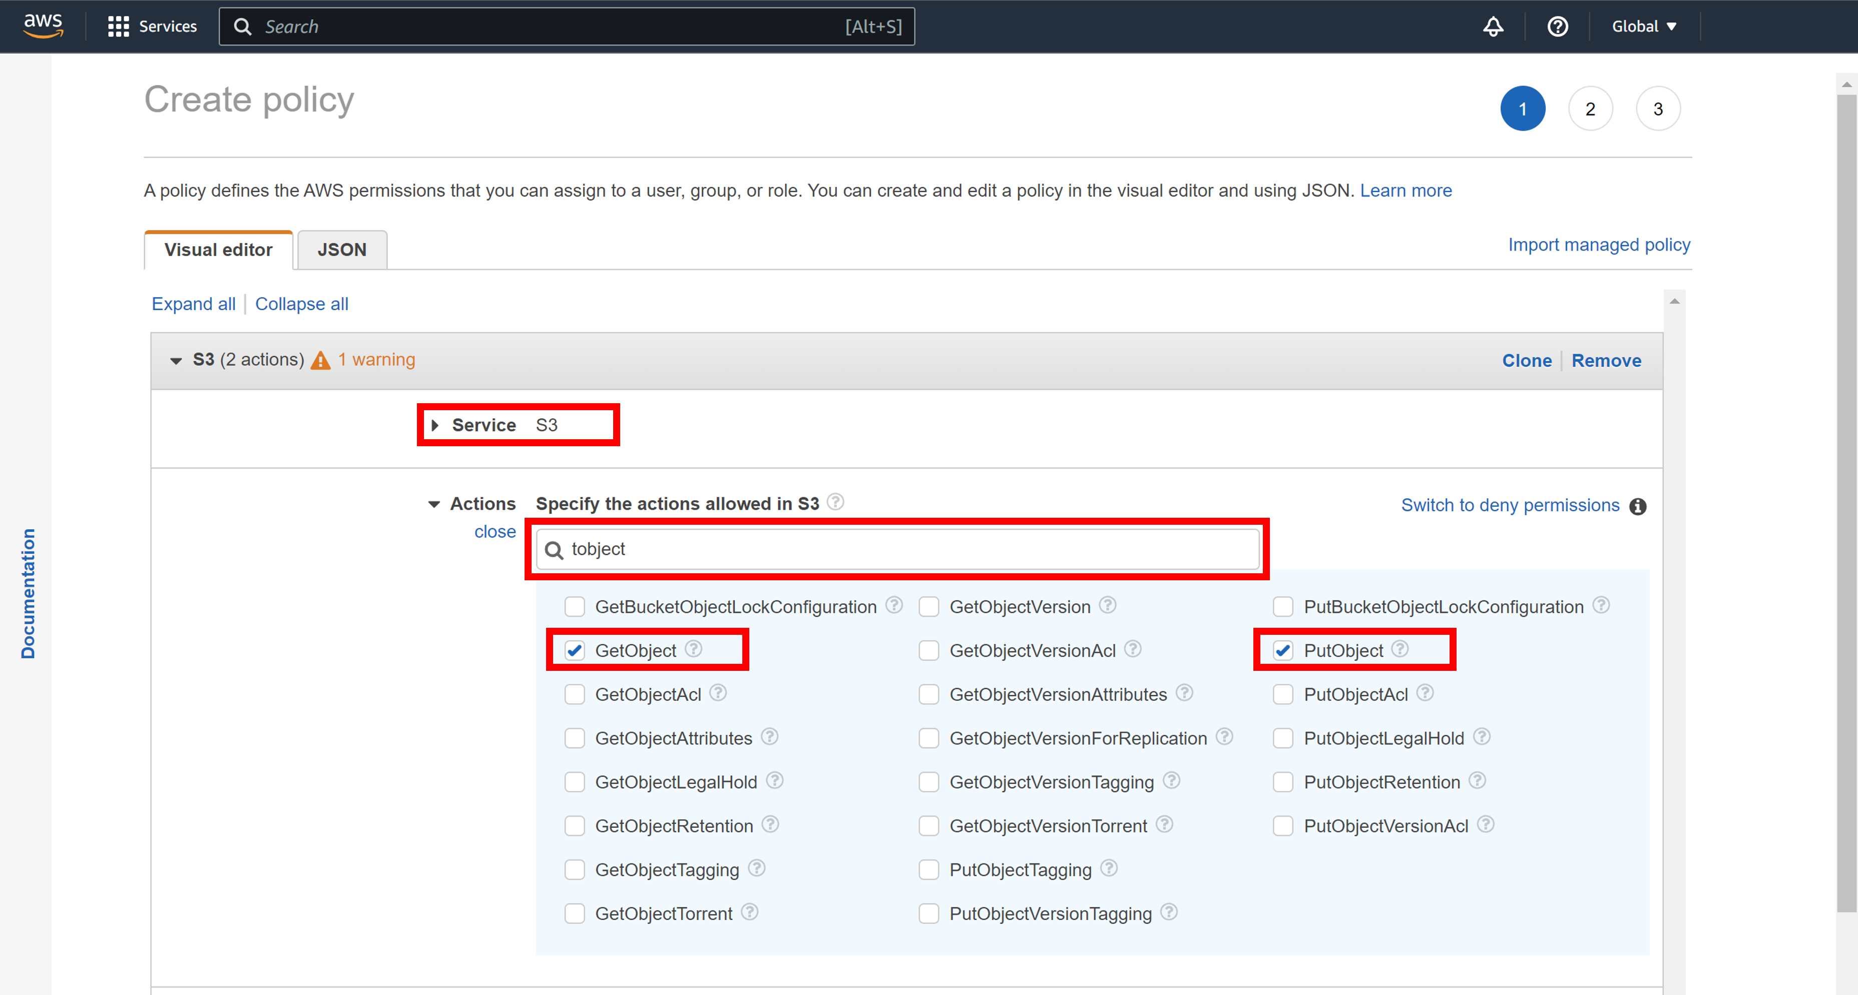Open the Services grid menu
This screenshot has width=1858, height=995.
[119, 26]
